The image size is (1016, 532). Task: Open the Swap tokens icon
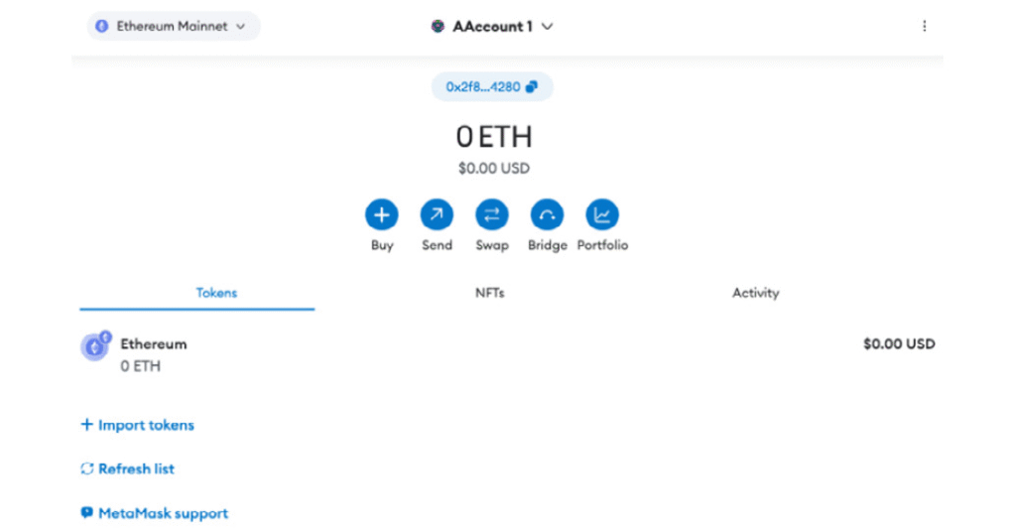click(x=492, y=214)
